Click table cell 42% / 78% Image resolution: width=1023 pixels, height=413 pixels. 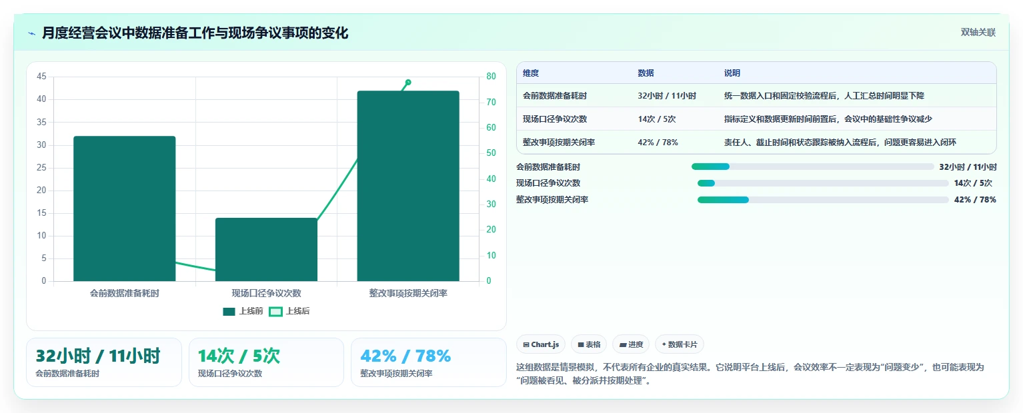pos(658,143)
